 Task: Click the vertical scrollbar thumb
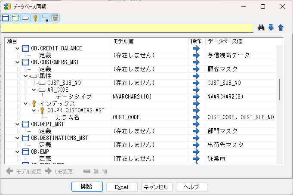pyautogui.click(x=280, y=90)
